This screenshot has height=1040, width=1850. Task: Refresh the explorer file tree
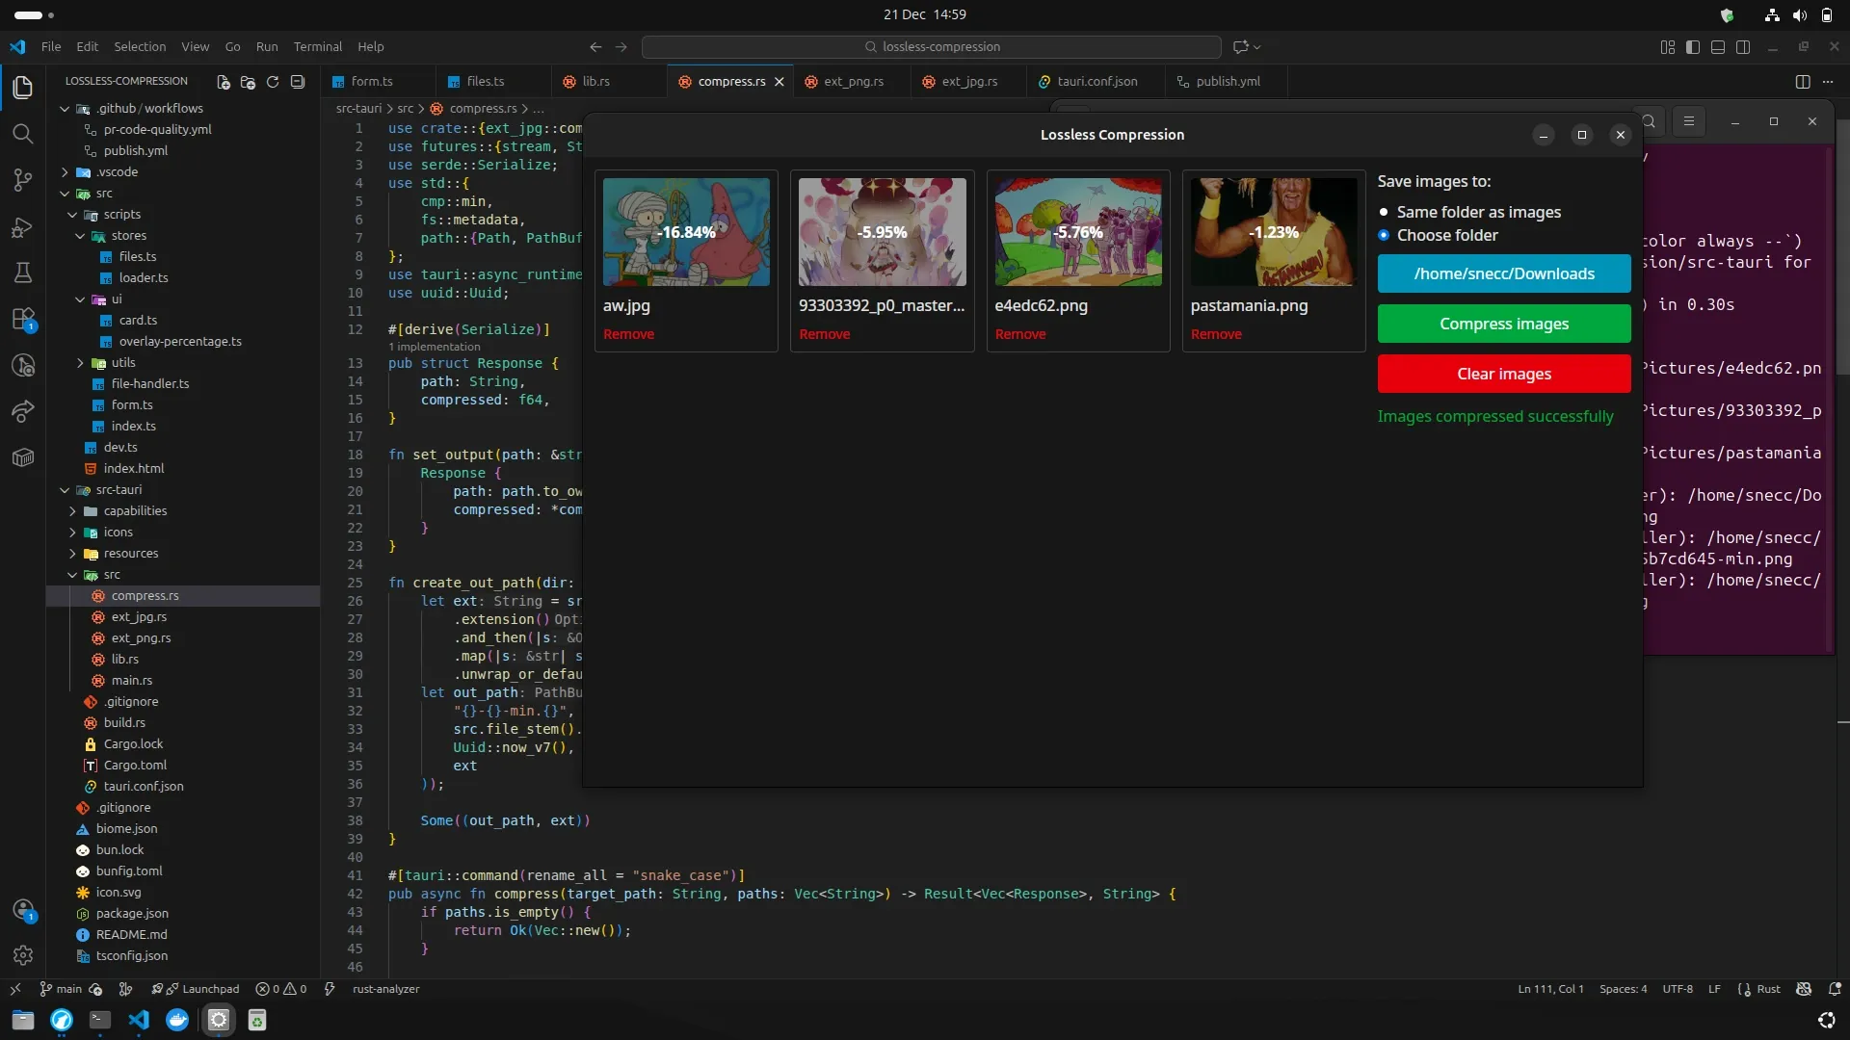coord(273,82)
